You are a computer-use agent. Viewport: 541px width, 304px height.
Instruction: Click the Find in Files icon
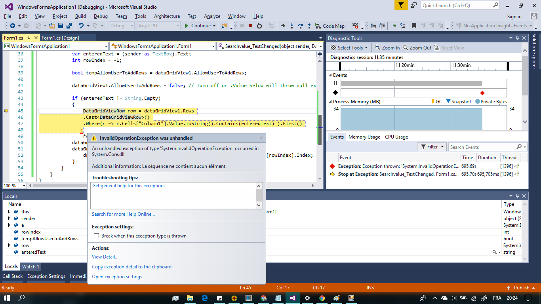(x=224, y=26)
